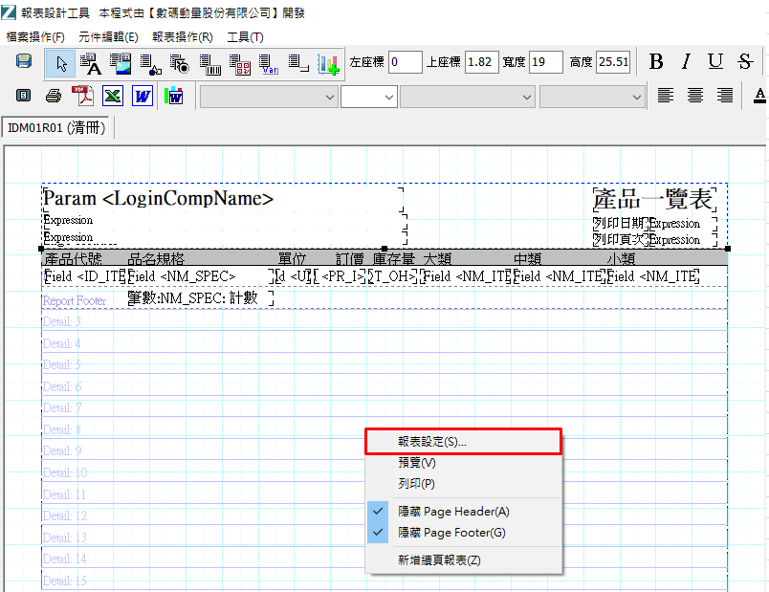Export report to PDF

[x=83, y=95]
